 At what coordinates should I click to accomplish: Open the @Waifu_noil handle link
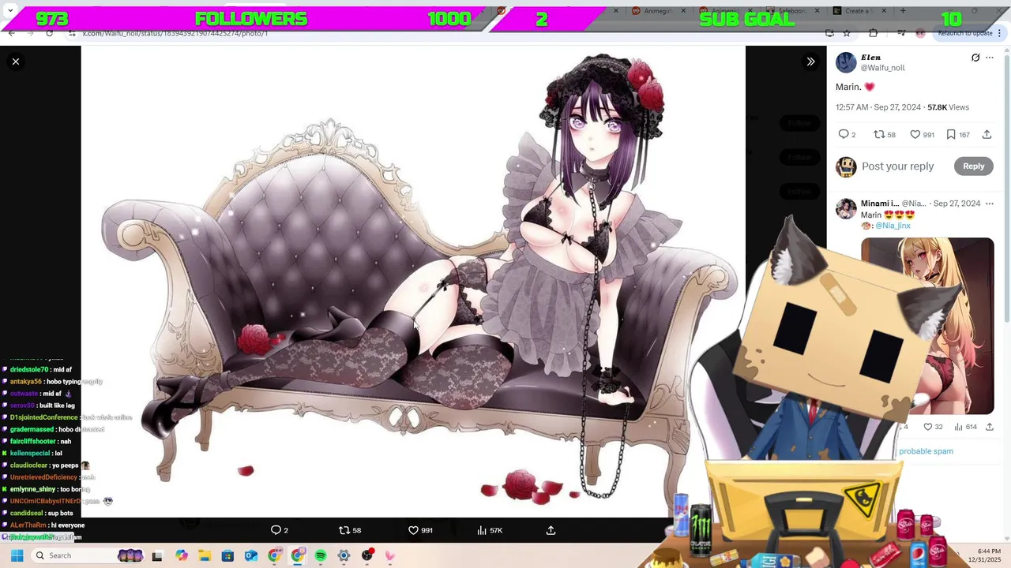[882, 68]
